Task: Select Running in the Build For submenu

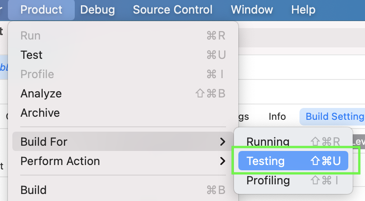Action: (268, 142)
